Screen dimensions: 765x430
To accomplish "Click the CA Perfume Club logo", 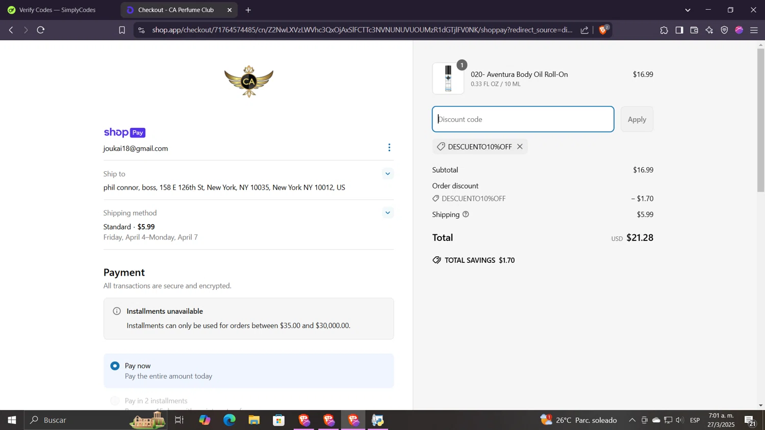I will pos(249,81).
